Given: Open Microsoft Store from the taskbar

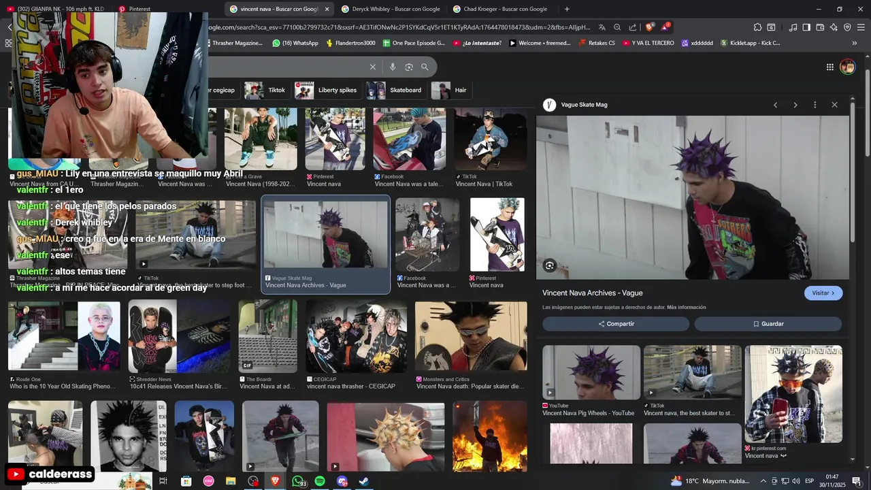Looking at the screenshot, I should tap(186, 481).
